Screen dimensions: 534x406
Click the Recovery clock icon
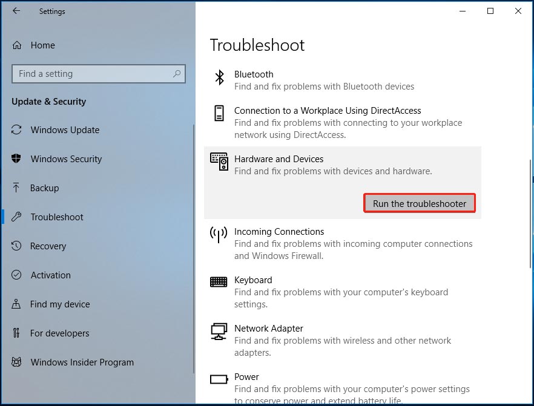(16, 246)
